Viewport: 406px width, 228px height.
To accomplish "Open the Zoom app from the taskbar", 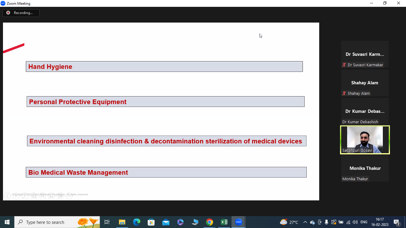I will 238,222.
